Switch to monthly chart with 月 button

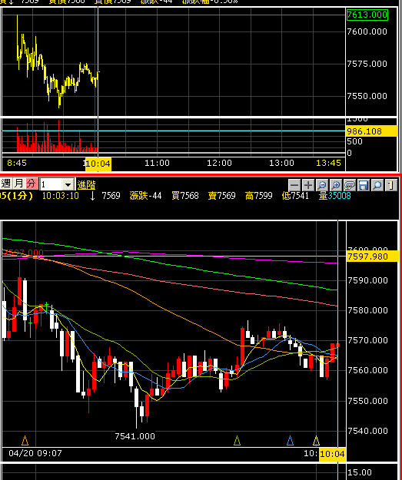click(x=18, y=184)
